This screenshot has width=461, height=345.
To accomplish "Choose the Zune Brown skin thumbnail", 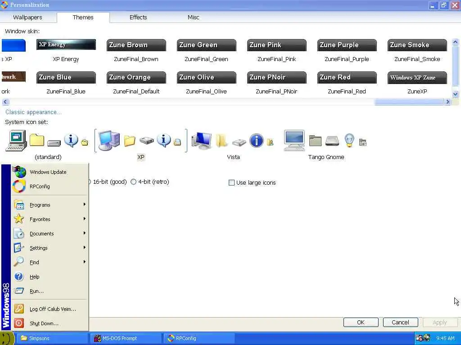I will pos(136,45).
